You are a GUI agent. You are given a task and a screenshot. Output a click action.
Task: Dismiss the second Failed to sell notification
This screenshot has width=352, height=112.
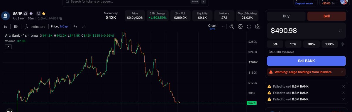pos(343,93)
